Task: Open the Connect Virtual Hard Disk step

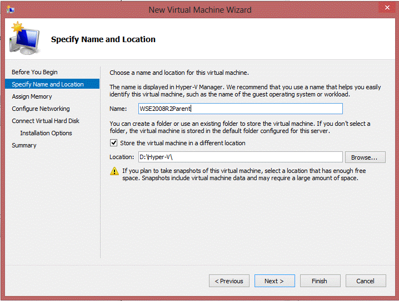Action: coord(46,121)
